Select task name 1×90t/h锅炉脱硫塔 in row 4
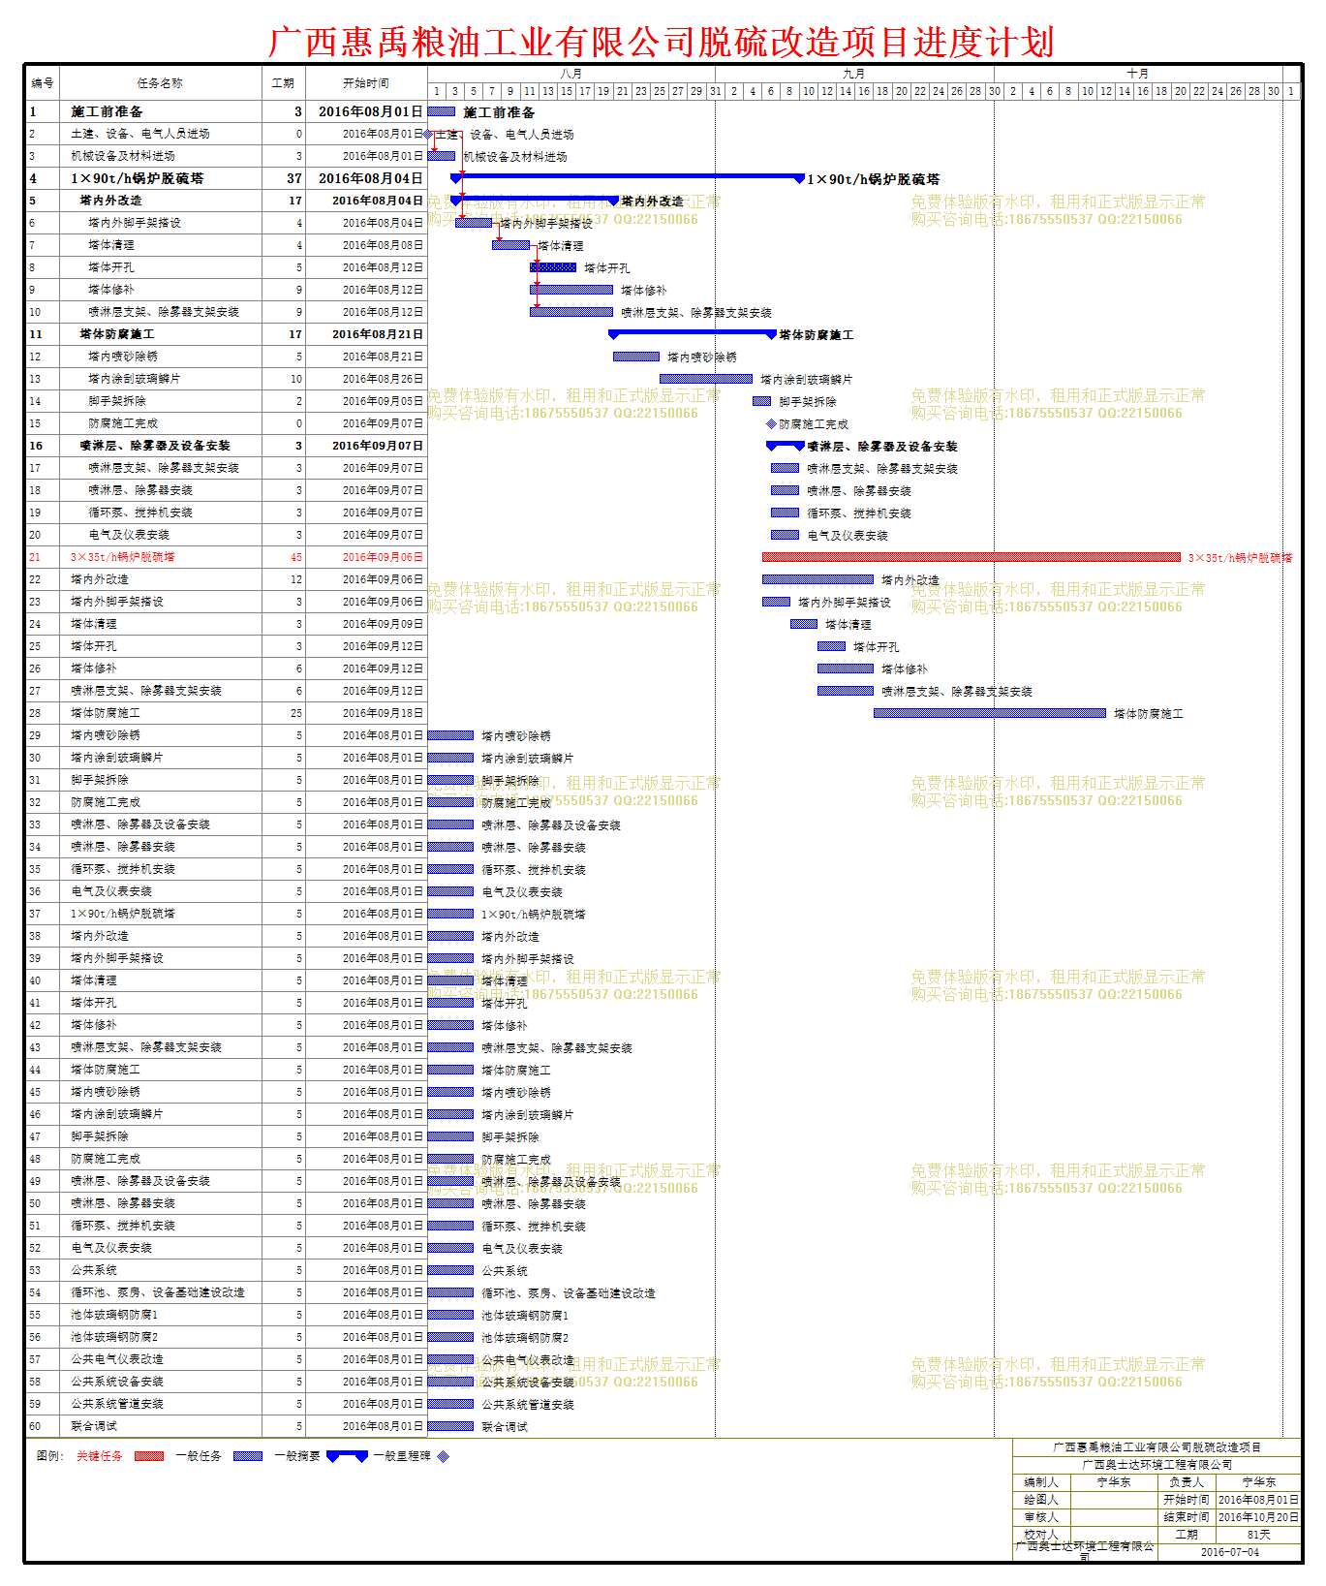Image resolution: width=1326 pixels, height=1586 pixels. coord(138,178)
